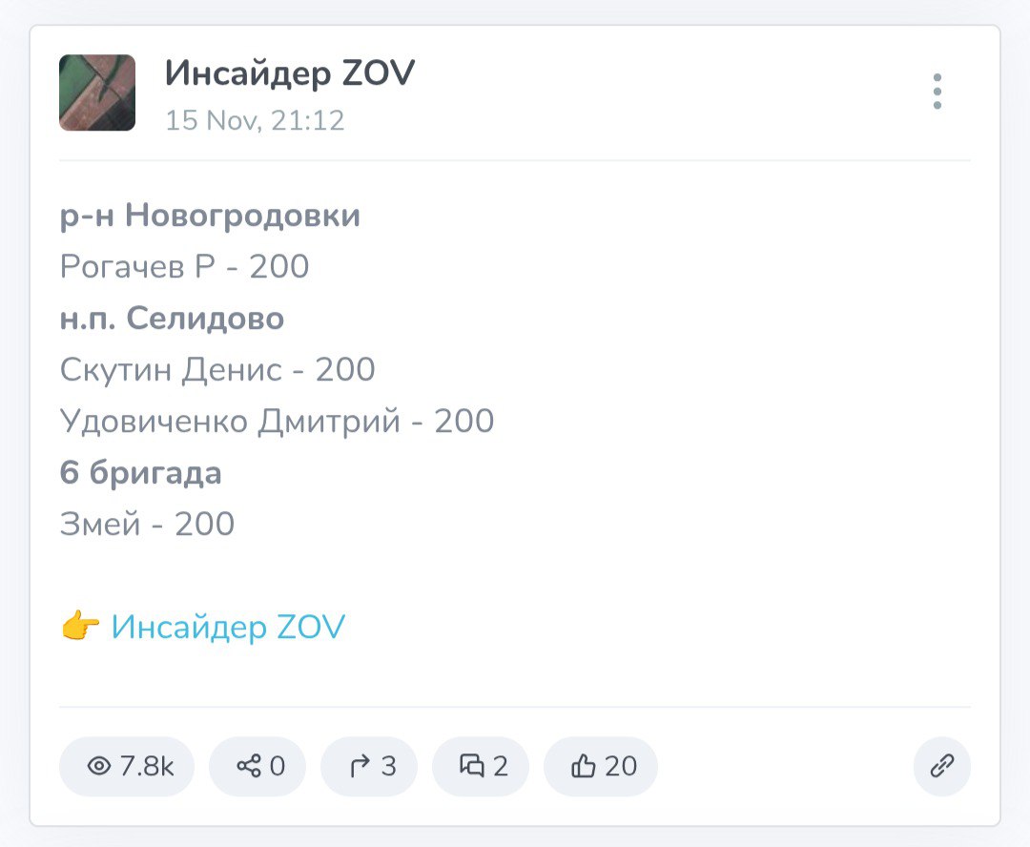Click the thumbs-up icon with 20 likes
Image resolution: width=1030 pixels, height=847 pixels.
(584, 766)
